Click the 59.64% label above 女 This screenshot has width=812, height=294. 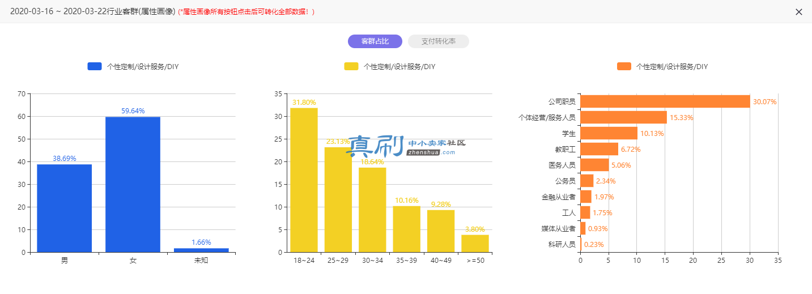pos(133,111)
